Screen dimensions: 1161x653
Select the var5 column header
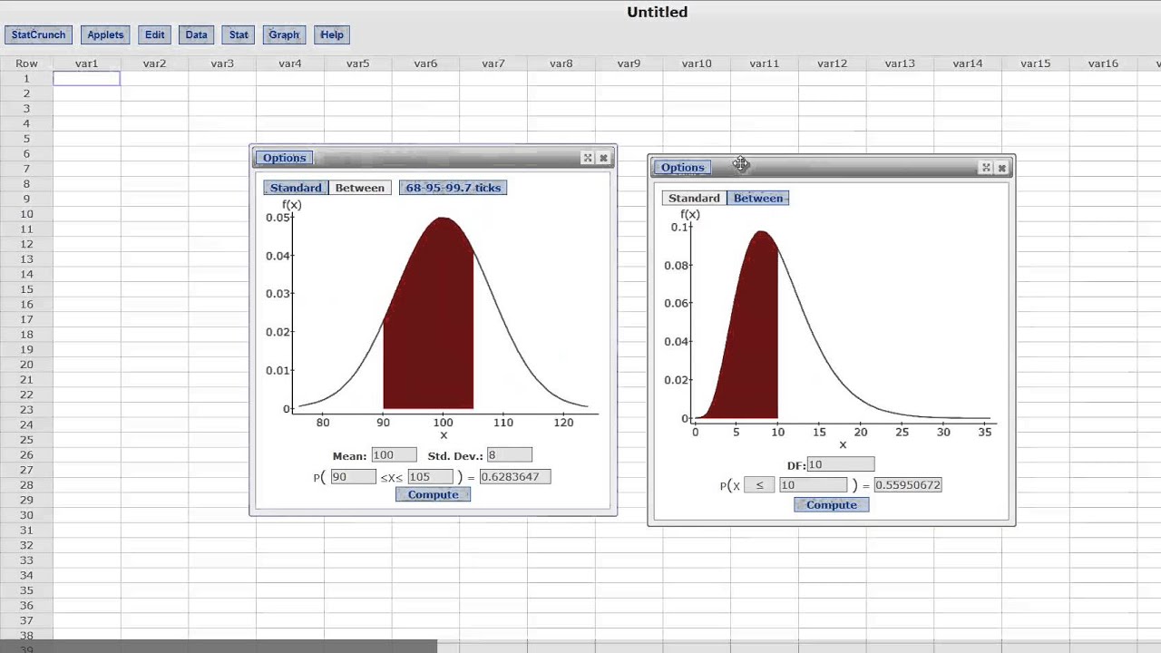click(x=357, y=63)
